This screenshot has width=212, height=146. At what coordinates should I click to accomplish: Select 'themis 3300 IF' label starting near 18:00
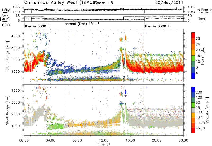pyautogui.click(x=158, y=26)
